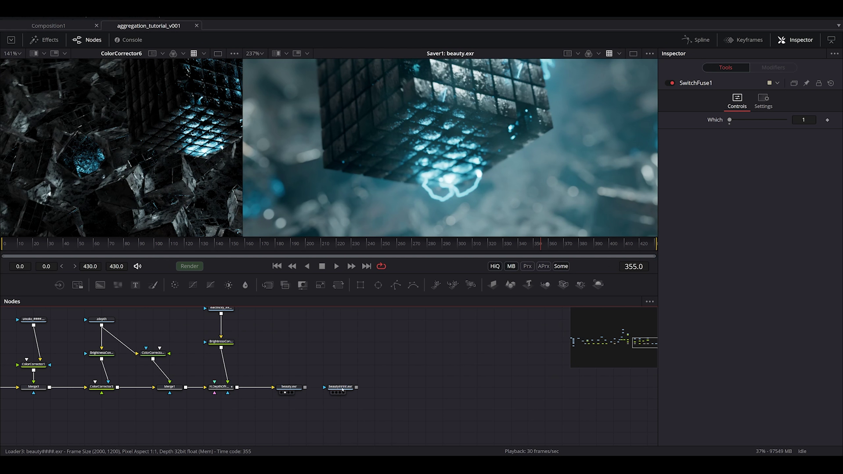Select the Paint brush tool
This screenshot has height=474, width=843.
153,285
